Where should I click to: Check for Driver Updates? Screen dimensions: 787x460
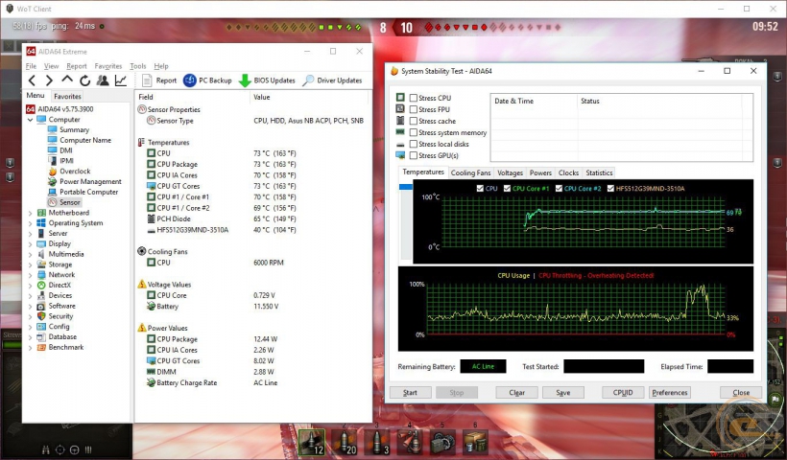(x=332, y=80)
